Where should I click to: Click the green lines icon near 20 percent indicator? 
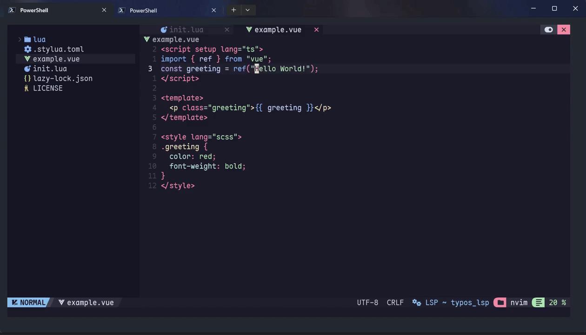[538, 302]
